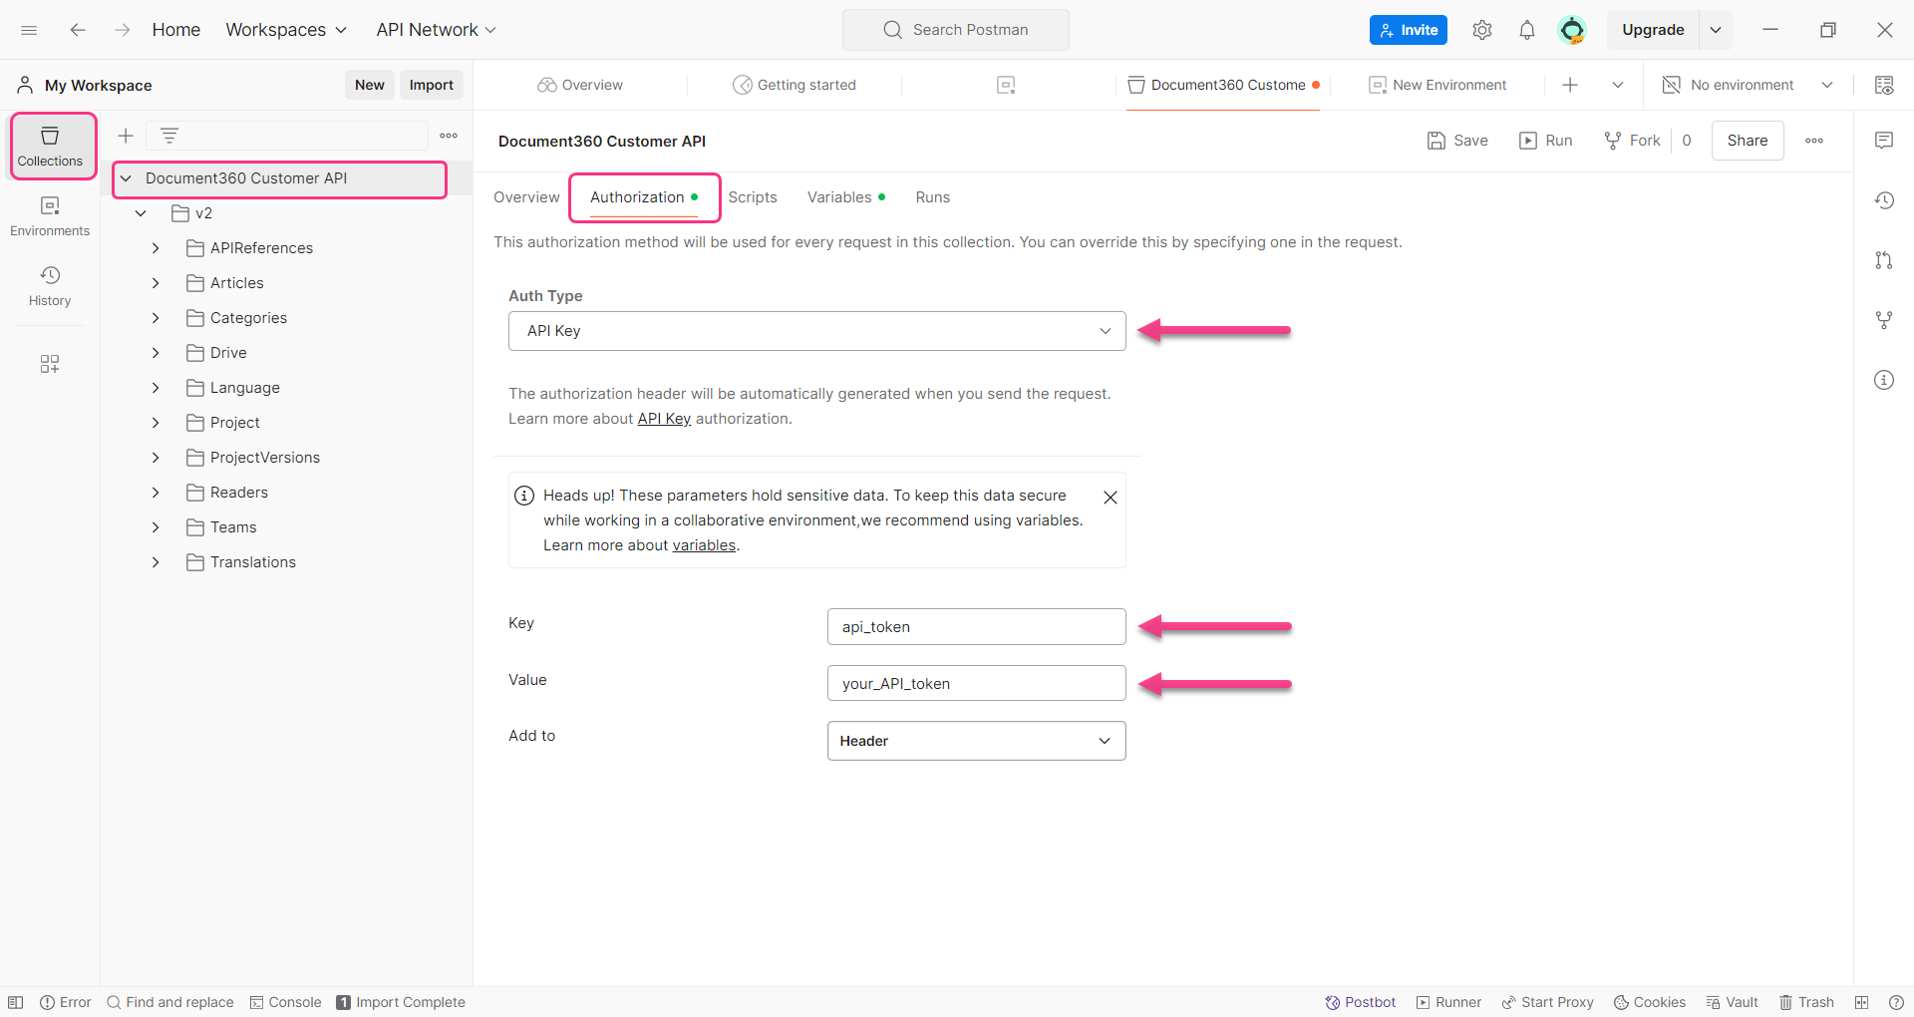Open the Upgrade dropdown arrow
Viewport: 1914px width, 1017px height.
[x=1716, y=30]
